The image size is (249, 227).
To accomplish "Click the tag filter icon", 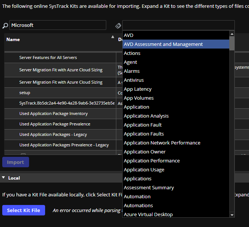I will tap(118, 25).
